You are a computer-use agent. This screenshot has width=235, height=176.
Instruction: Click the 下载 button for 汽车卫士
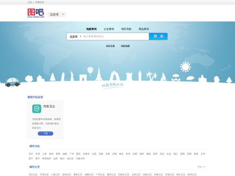(45, 133)
